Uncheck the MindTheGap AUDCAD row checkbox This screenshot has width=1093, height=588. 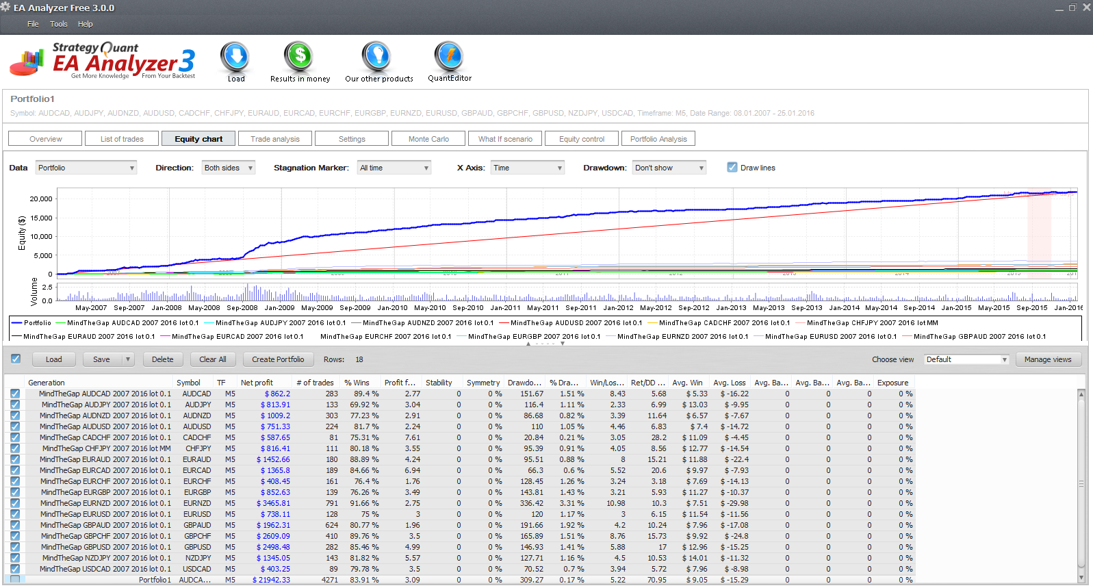pyautogui.click(x=15, y=394)
